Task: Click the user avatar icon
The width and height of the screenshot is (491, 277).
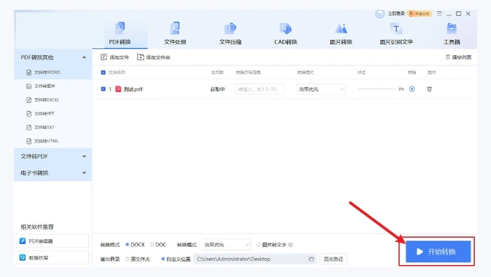Action: point(380,14)
